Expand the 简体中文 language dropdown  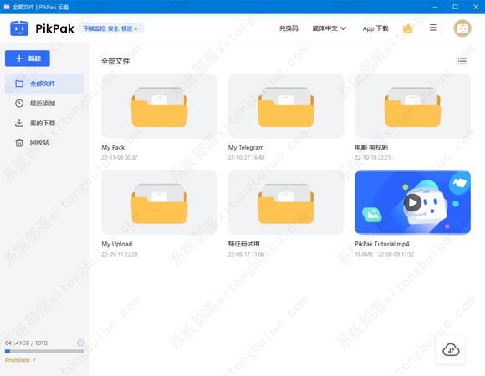pyautogui.click(x=329, y=28)
